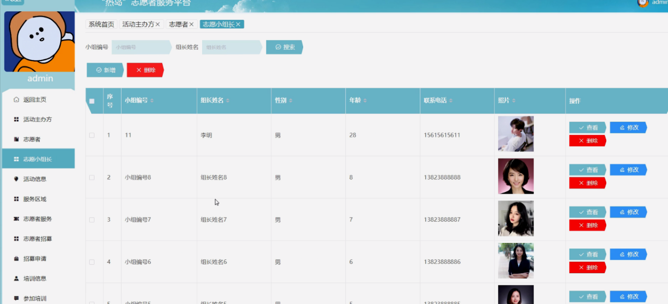Select 志愿小组长 sidebar item

click(38, 159)
